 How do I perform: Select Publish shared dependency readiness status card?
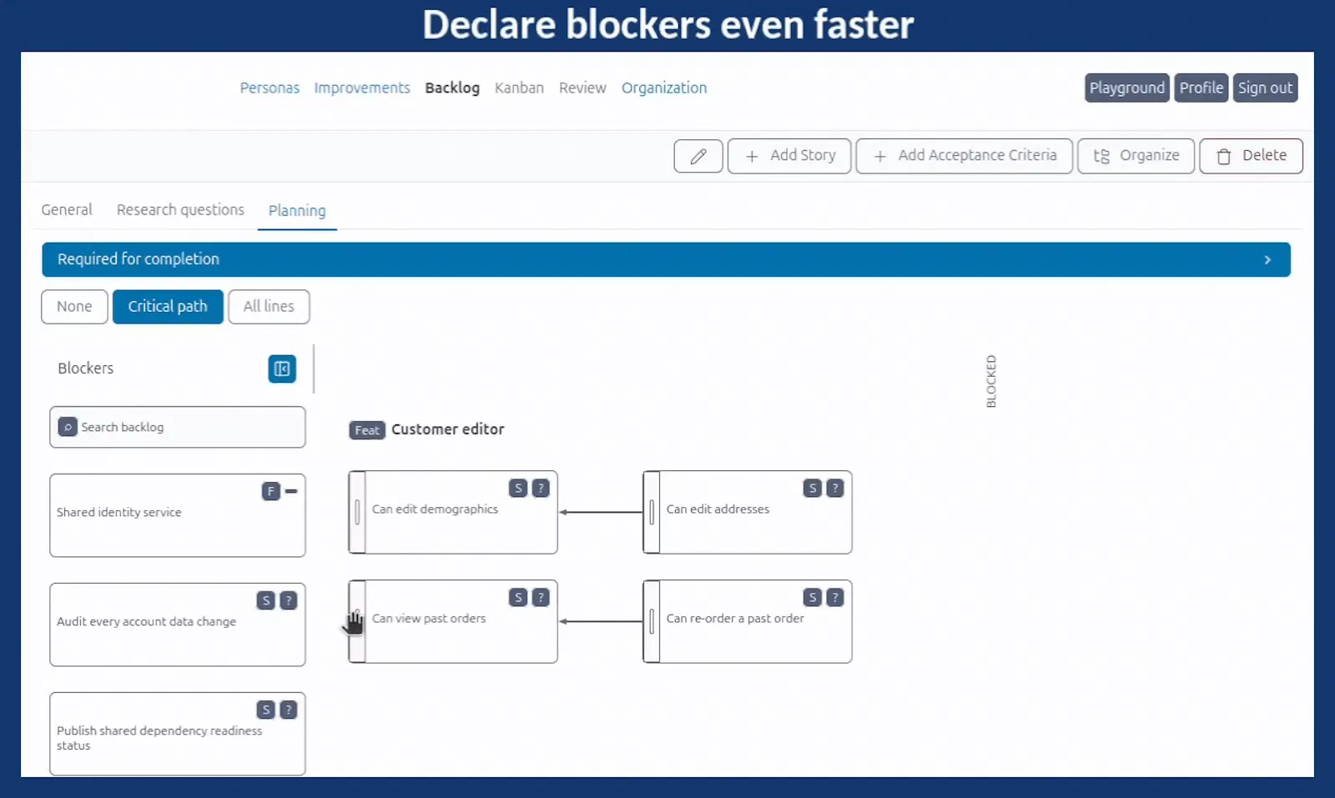(x=178, y=734)
